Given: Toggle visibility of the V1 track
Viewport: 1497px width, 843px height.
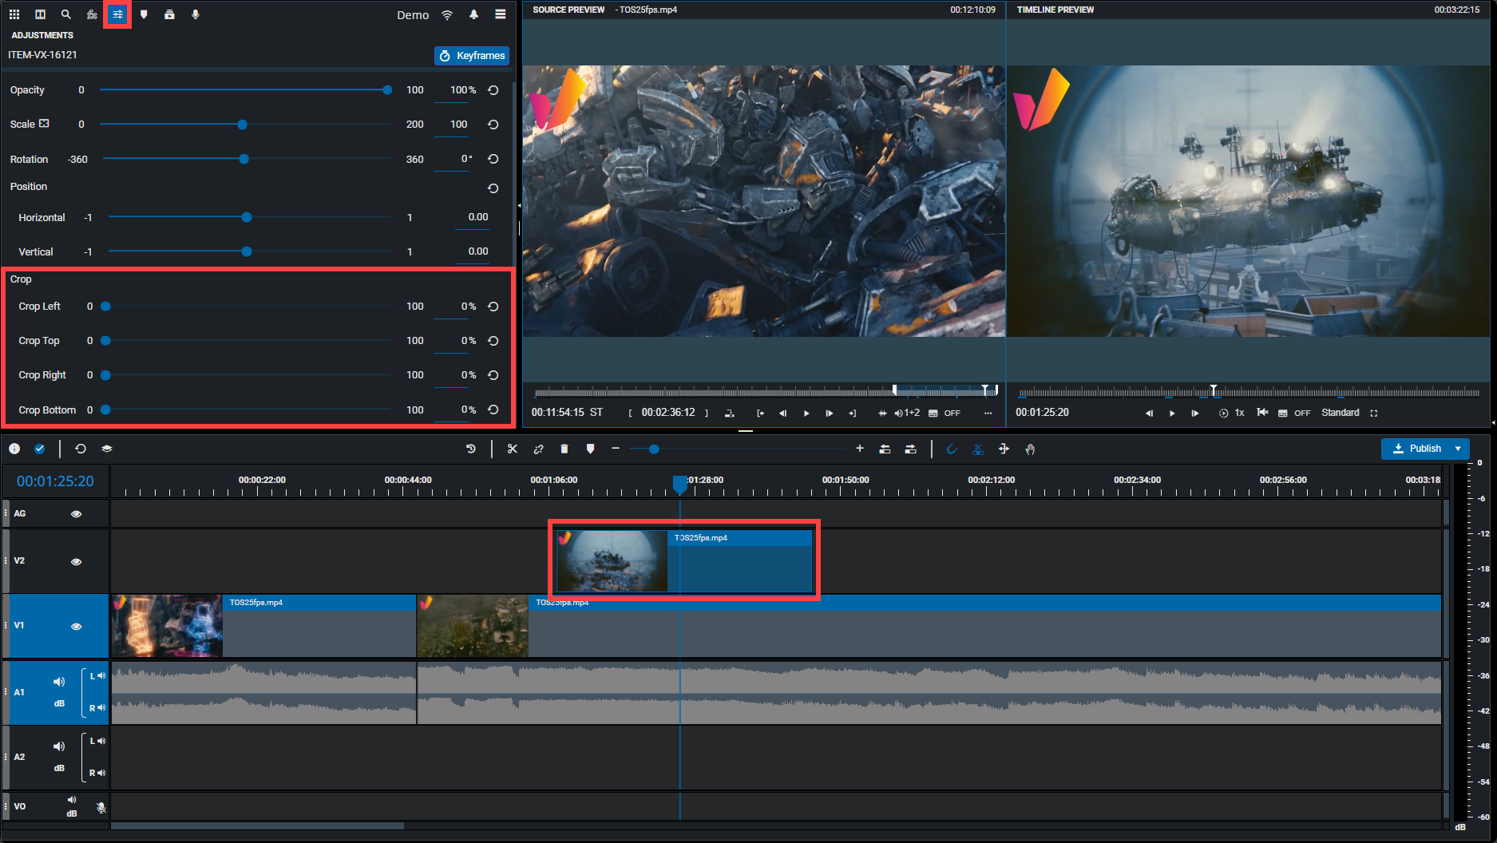Looking at the screenshot, I should 76,626.
